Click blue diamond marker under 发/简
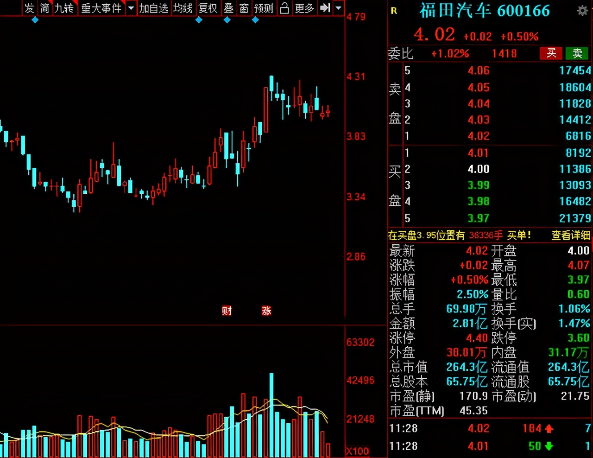Image resolution: width=593 pixels, height=458 pixels. 35,20
